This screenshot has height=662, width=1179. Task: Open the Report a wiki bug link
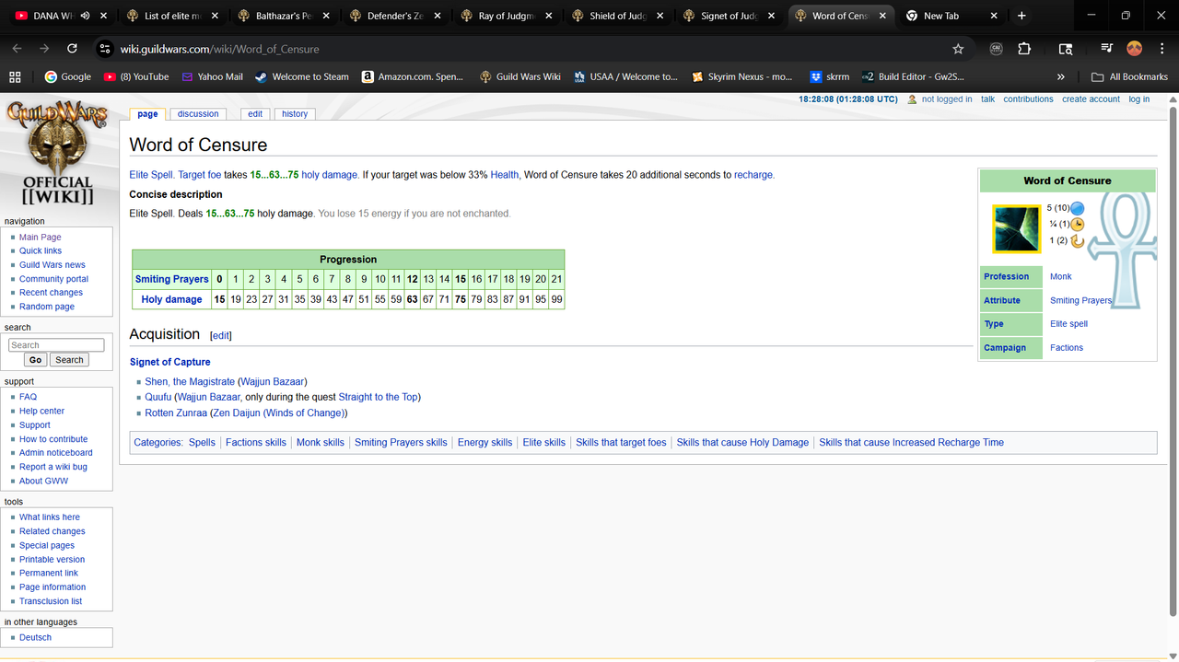[53, 467]
